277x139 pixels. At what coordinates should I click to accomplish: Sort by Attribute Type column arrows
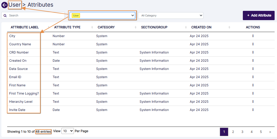coord(92,27)
